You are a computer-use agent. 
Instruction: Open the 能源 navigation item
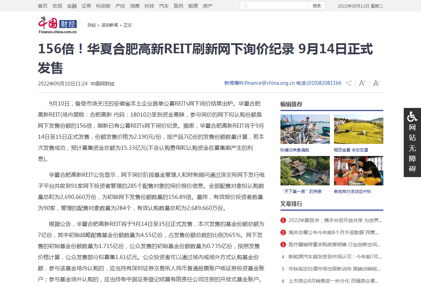[x=193, y=6]
